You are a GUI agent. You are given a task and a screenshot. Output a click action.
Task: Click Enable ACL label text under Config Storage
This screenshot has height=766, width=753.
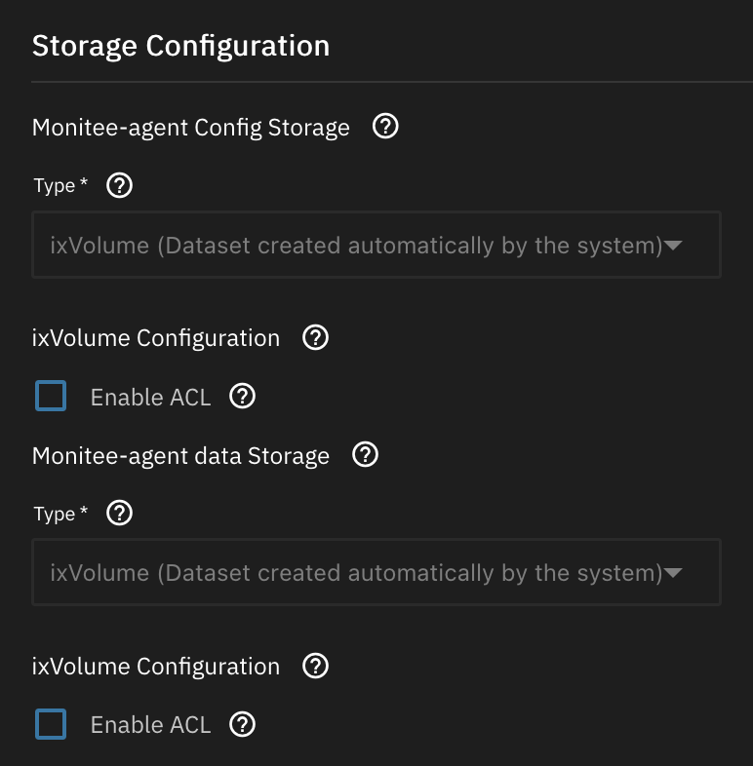(150, 398)
